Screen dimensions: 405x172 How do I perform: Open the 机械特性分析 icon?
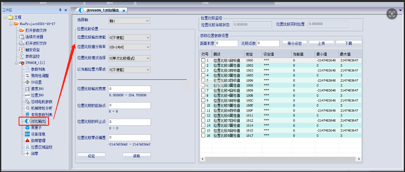click(x=27, y=108)
